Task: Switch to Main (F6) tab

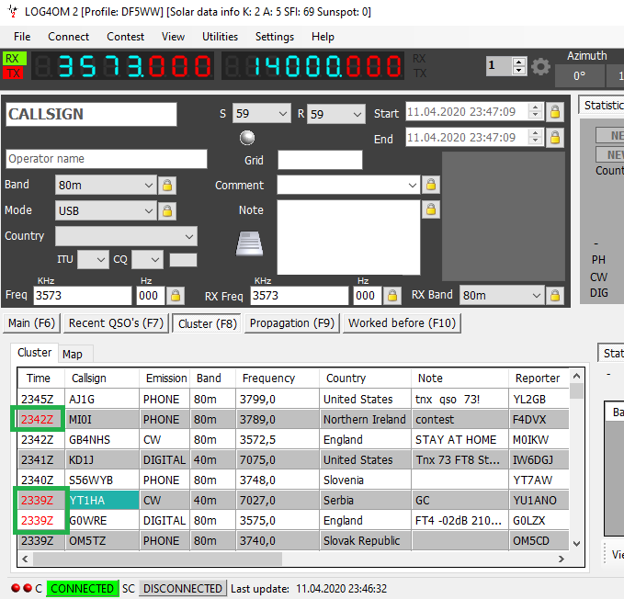Action: [32, 323]
